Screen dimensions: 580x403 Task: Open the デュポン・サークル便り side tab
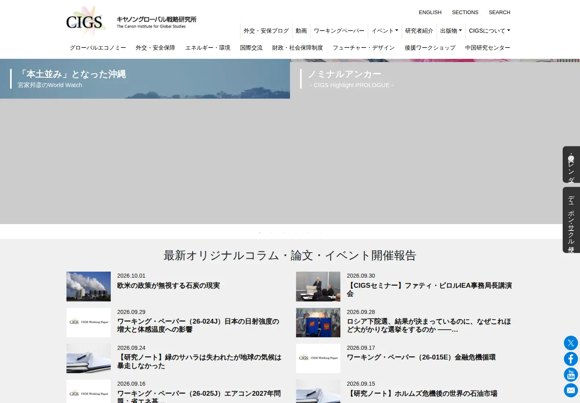tap(571, 220)
